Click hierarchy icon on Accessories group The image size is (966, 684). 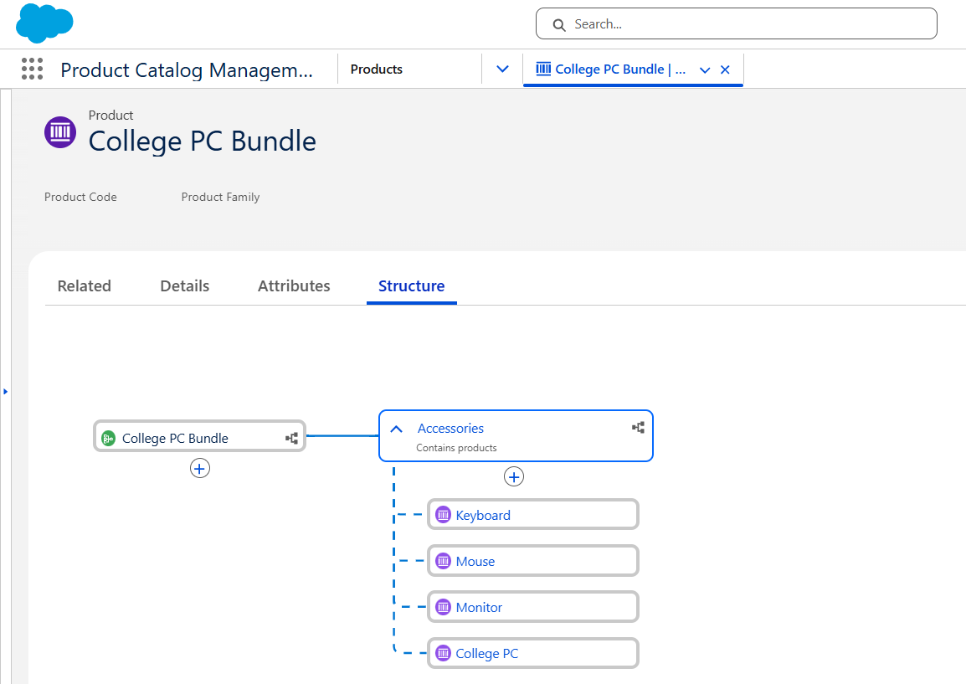point(638,428)
